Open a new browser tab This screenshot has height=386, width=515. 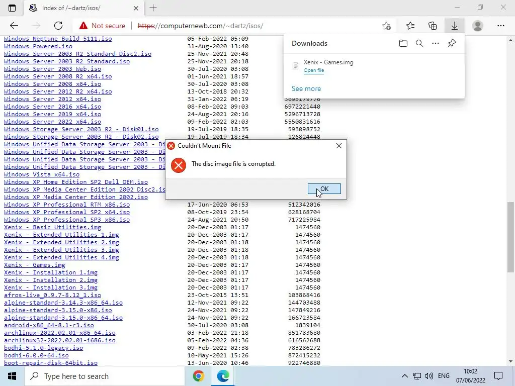tap(153, 8)
